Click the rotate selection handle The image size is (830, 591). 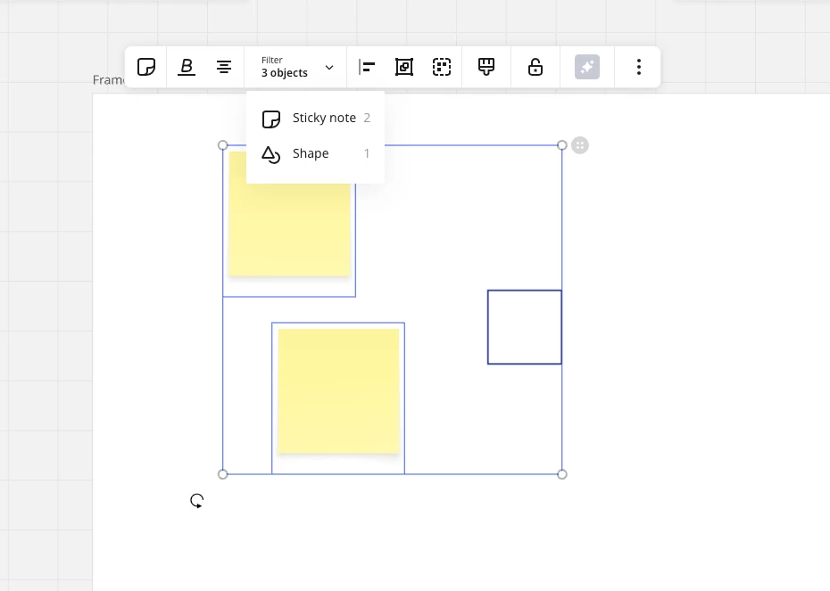pyautogui.click(x=197, y=501)
